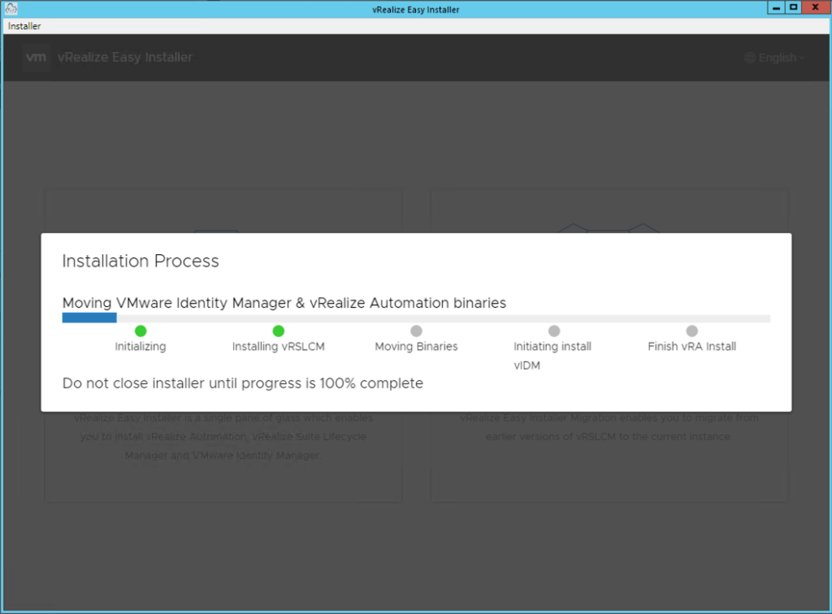The width and height of the screenshot is (832, 614).
Task: Click the Migration card description text
Action: [x=609, y=427]
